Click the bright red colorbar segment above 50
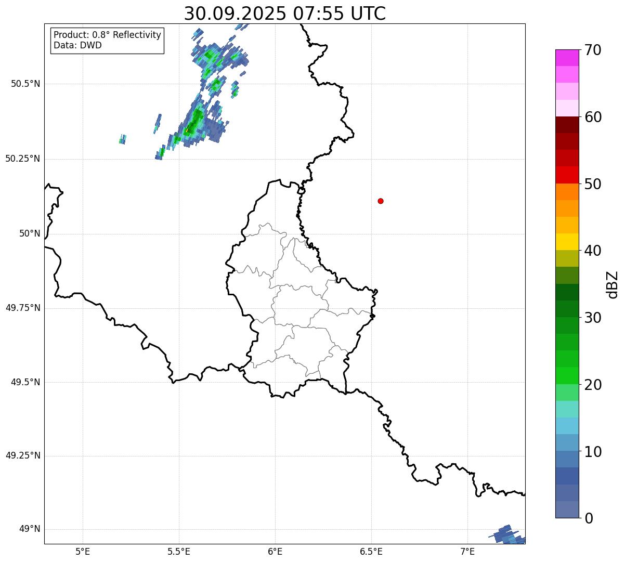Image resolution: width=625 pixels, height=562 pixels. point(567,175)
